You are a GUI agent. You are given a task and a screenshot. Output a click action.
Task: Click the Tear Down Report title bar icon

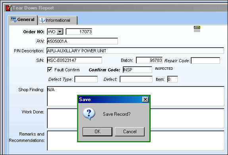8,8
